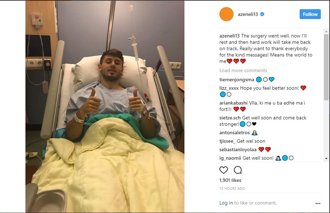
Task: Open the three-dot more options menu
Action: point(318,203)
